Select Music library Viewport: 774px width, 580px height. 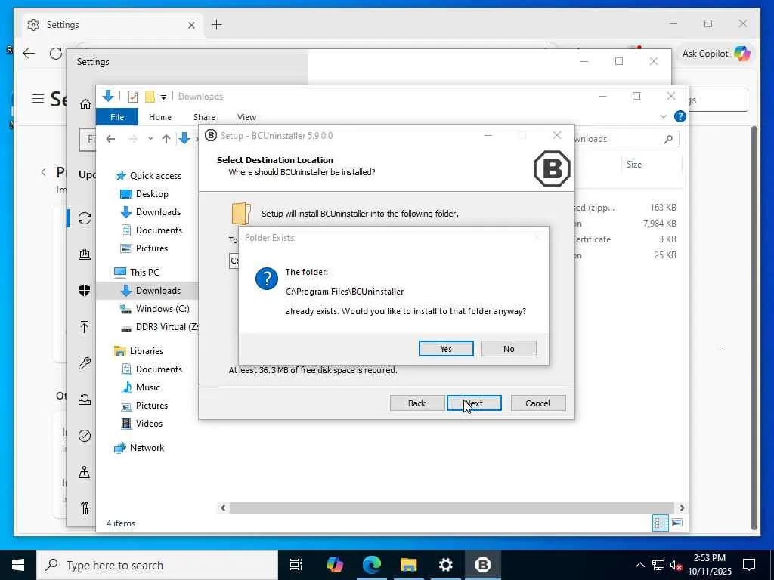141,387
